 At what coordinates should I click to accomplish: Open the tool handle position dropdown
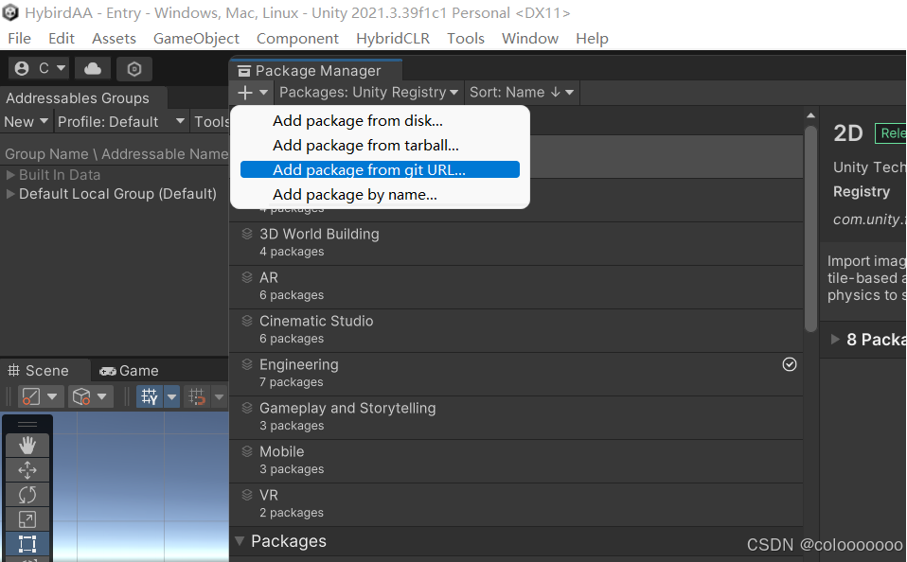click(40, 396)
